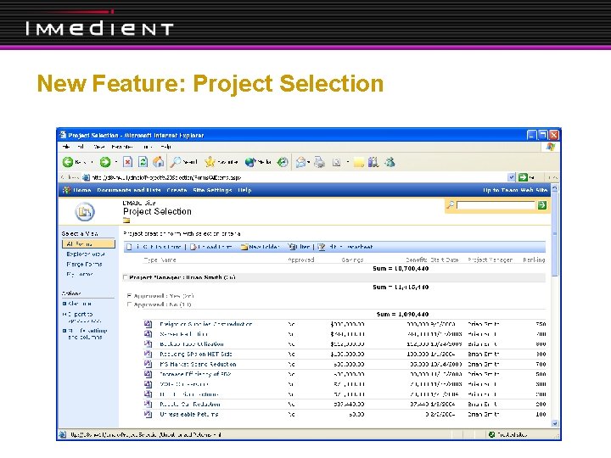Open History via the green clock icon
Screen dimensions: 611x458
click(283, 162)
